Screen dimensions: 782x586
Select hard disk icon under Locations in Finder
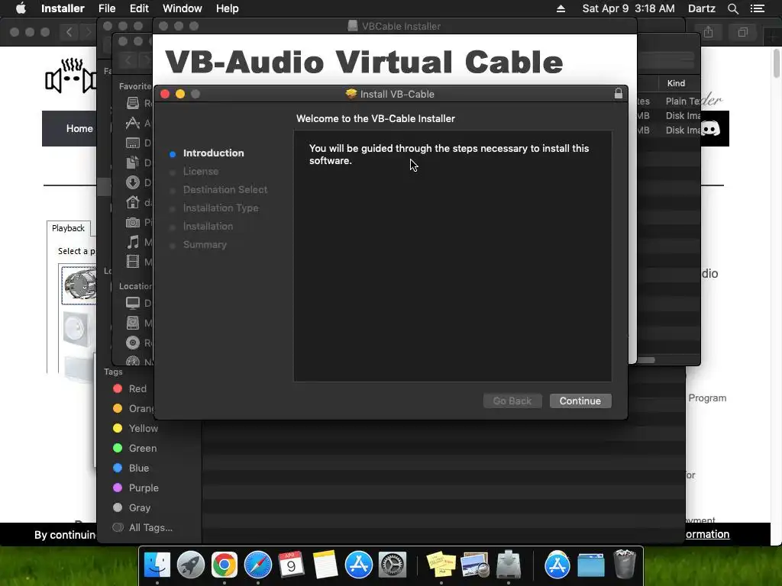pos(133,323)
